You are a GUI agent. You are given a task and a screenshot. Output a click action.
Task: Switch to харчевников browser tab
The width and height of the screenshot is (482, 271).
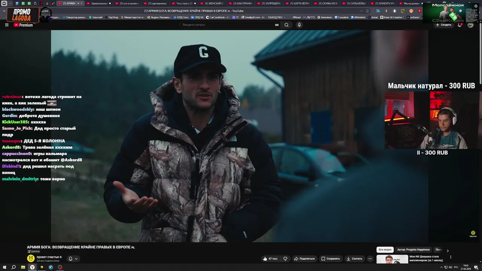click(x=156, y=3)
